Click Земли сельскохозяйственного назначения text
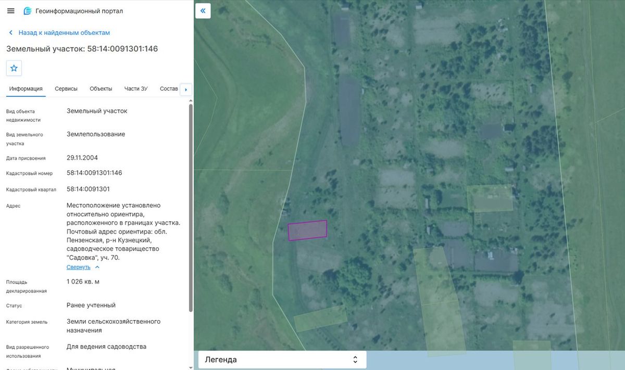Viewport: 625px width, 370px height. pyautogui.click(x=114, y=326)
